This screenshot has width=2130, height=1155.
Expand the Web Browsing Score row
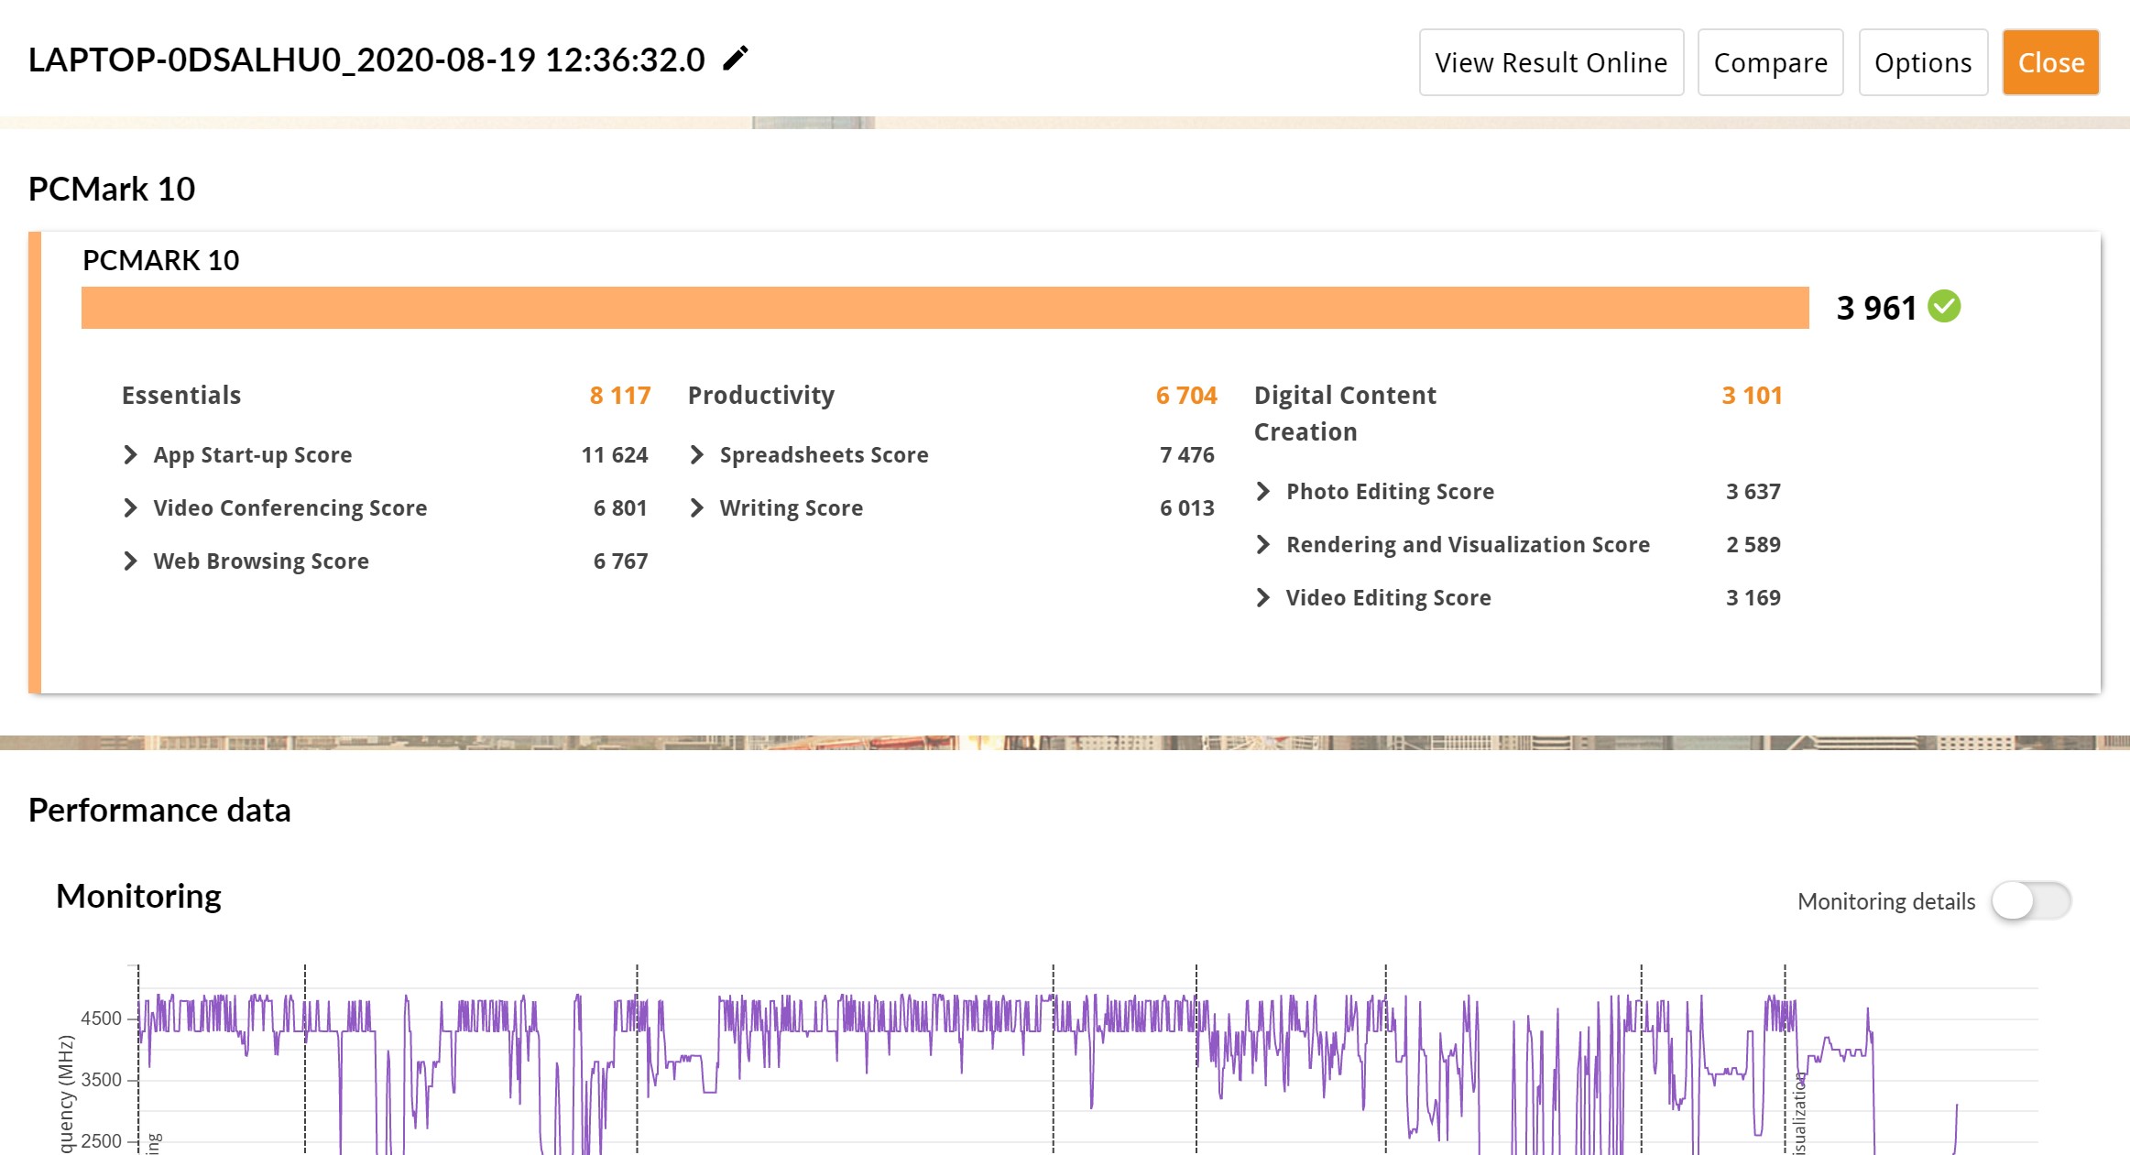click(x=130, y=561)
